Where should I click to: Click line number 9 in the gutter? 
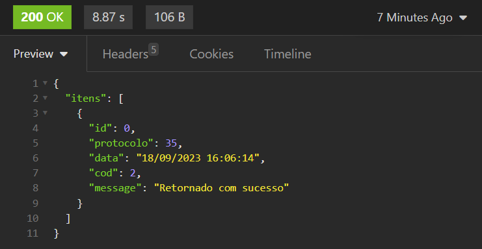coord(35,204)
